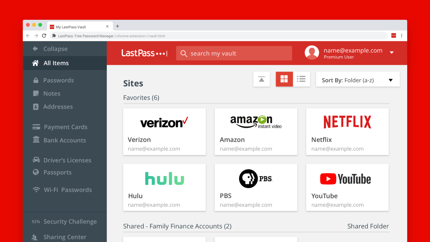
Task: Open the Netflix site card
Action: (x=347, y=132)
